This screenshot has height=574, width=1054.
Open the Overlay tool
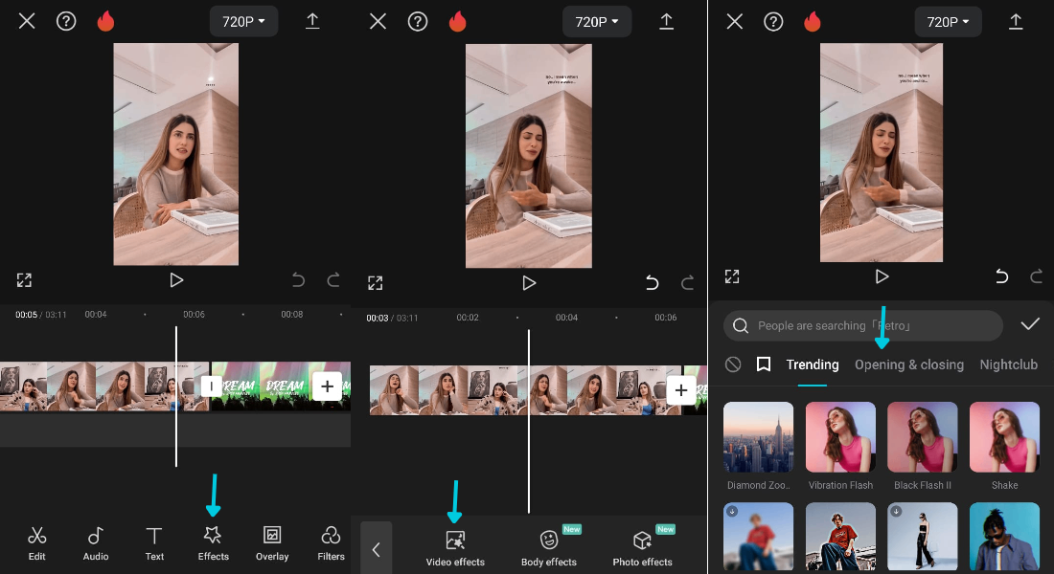tap(271, 543)
